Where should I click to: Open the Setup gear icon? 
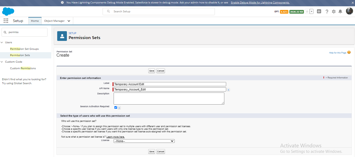[333, 11]
